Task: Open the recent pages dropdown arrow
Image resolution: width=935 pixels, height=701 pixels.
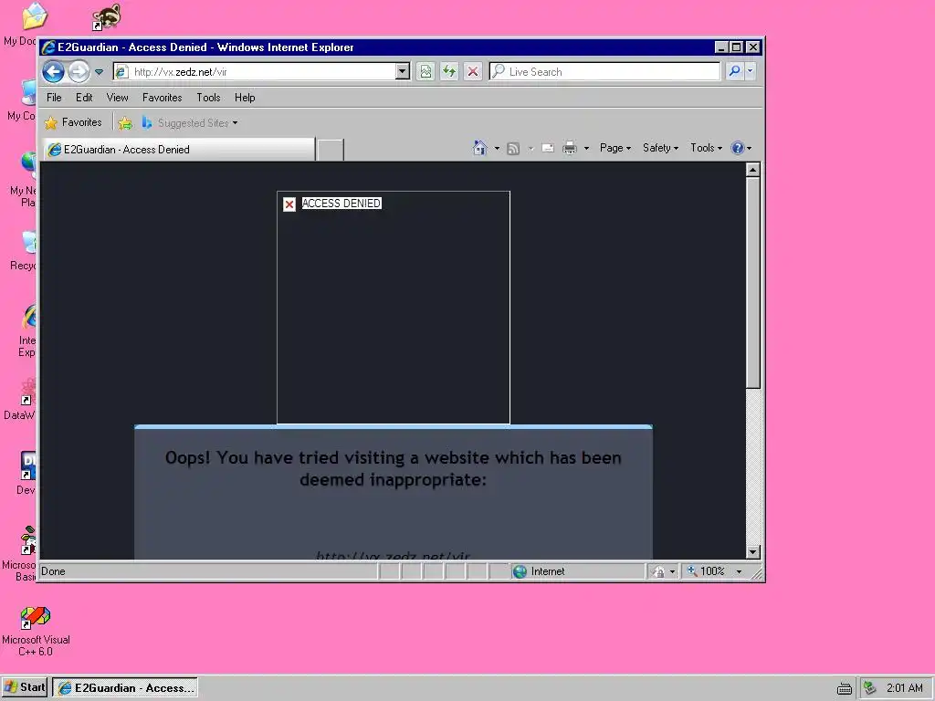Action: coord(99,72)
